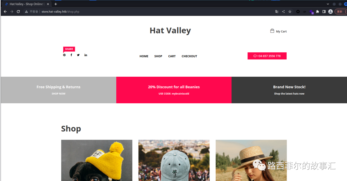Select the CHECKOUT navigation item

click(x=189, y=56)
